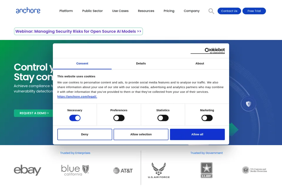Viewport: 282px width, 188px height.
Task: Click the shield icon in hero graphic
Action: pyautogui.click(x=249, y=104)
